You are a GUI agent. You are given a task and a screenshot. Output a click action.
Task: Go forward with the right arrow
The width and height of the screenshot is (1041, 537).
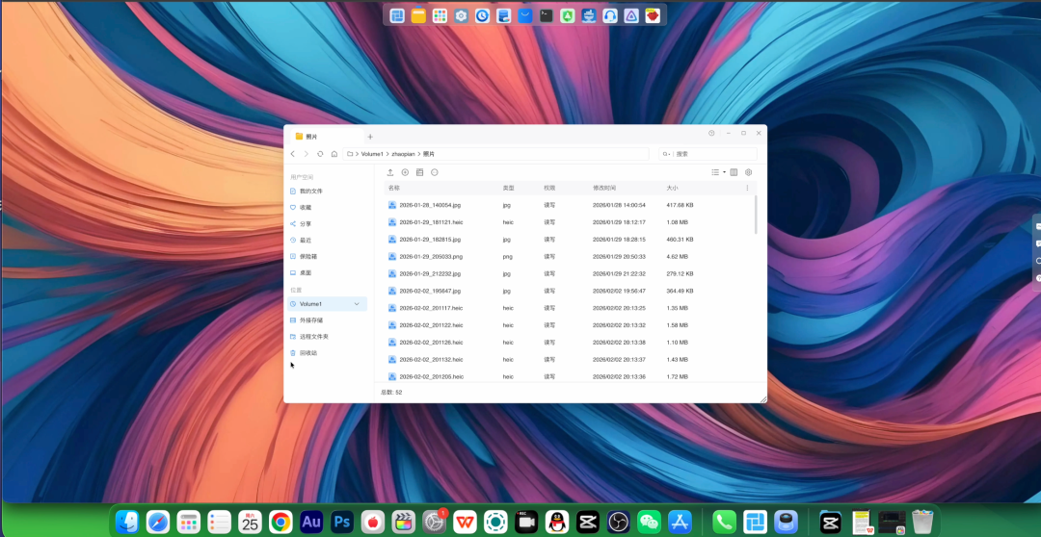coord(307,154)
